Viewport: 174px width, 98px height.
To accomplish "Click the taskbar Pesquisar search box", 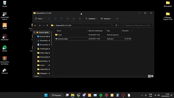I will point(57,95).
